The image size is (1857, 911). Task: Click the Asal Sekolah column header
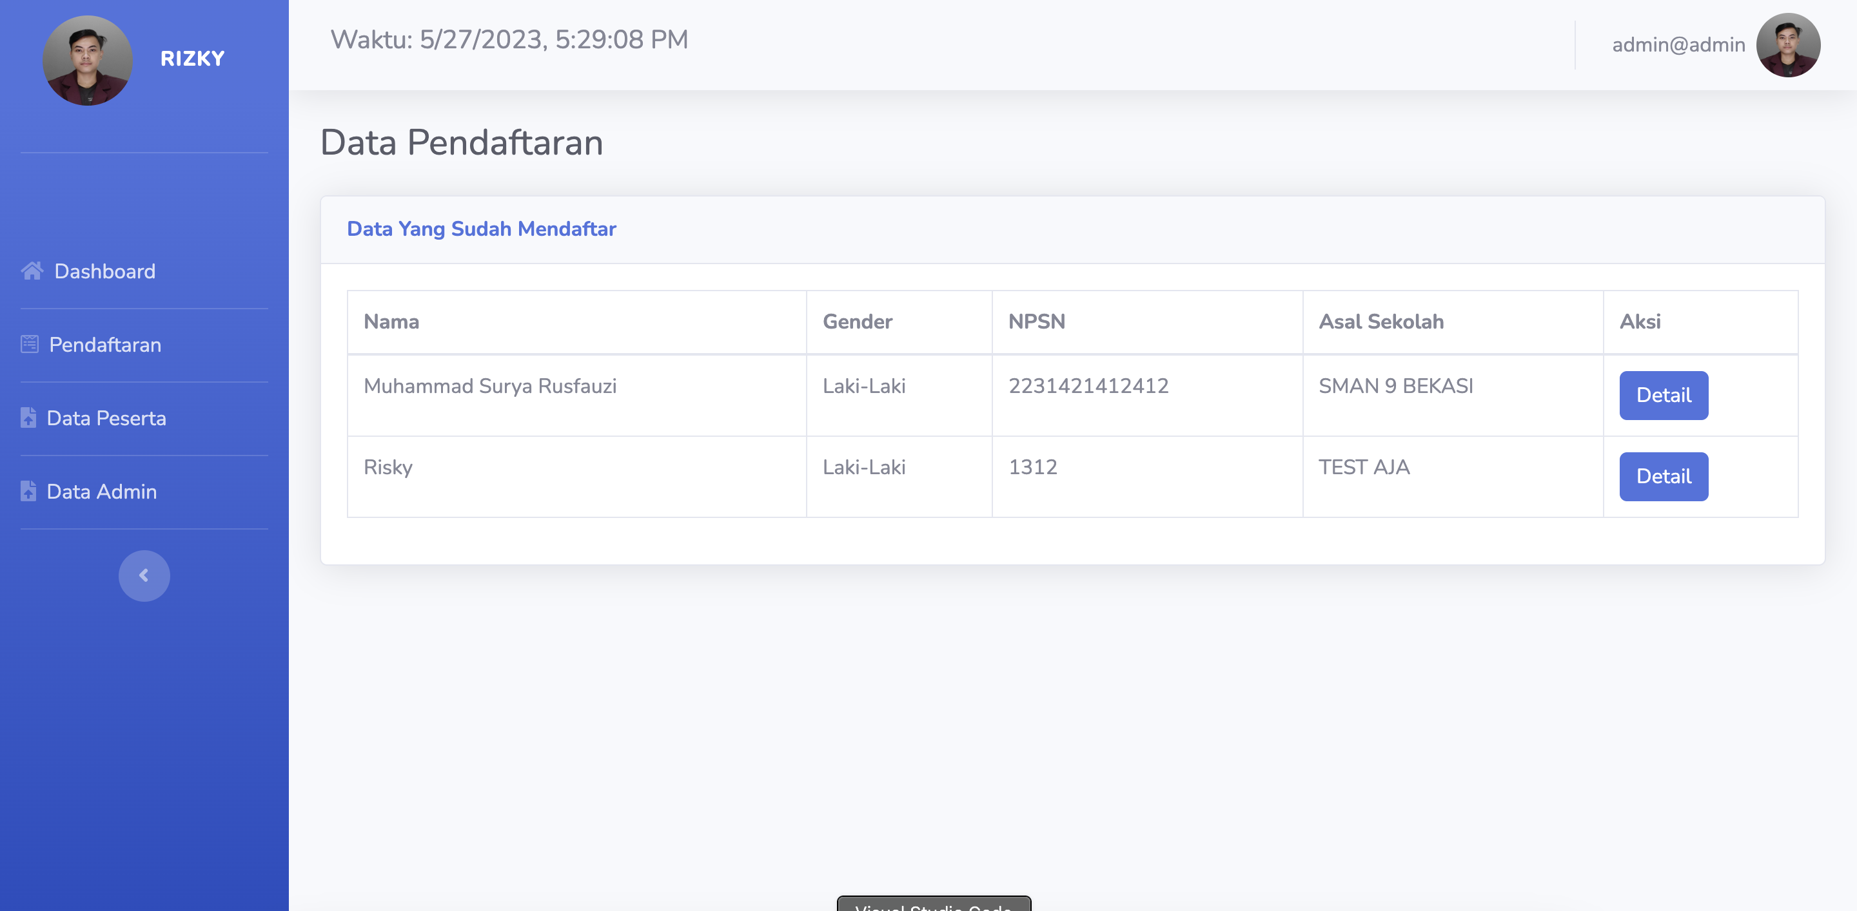click(x=1380, y=322)
